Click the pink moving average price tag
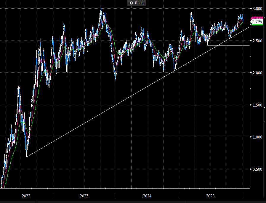 tap(257, 18)
